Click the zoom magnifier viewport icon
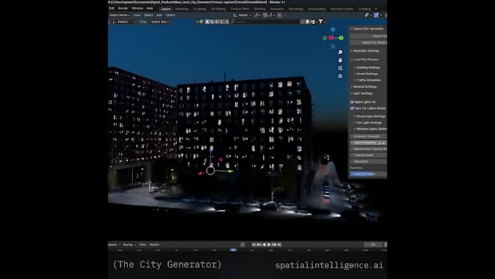This screenshot has height=279, width=495. (340, 52)
